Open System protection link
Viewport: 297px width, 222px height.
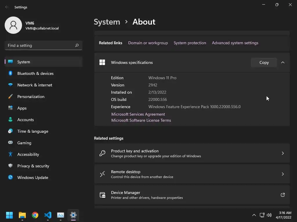pyautogui.click(x=190, y=43)
